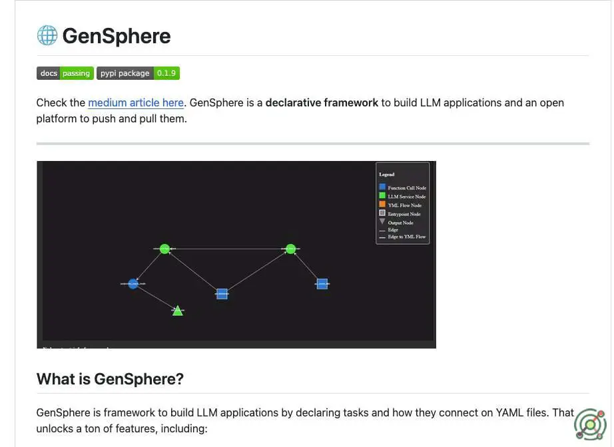
Task: Click green LLM Service Node legend swatch
Action: (x=382, y=196)
